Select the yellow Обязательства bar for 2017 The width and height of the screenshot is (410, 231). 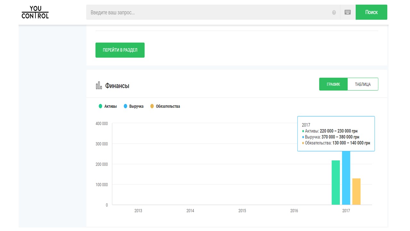point(356,192)
